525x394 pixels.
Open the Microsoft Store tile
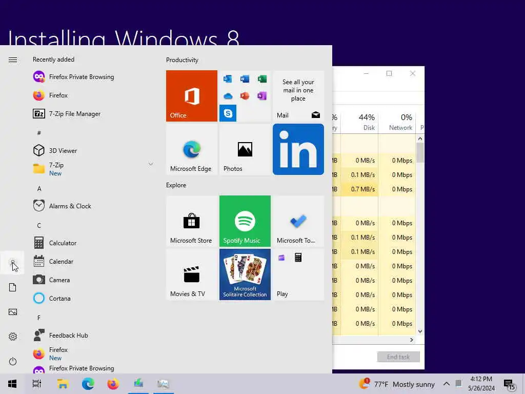click(x=192, y=221)
